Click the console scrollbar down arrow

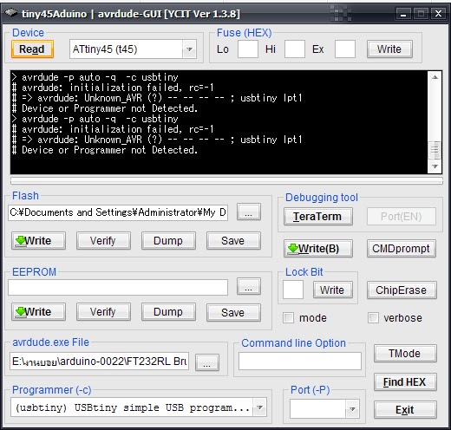[x=435, y=166]
